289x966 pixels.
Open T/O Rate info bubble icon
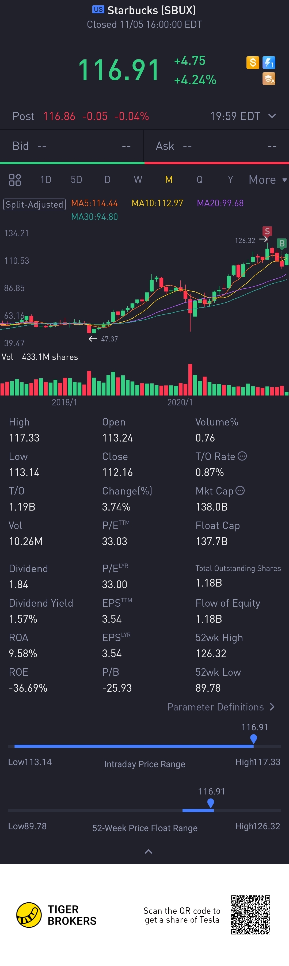tap(242, 456)
